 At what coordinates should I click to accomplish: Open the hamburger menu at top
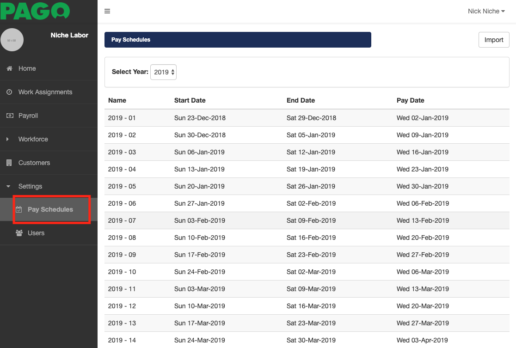(107, 11)
